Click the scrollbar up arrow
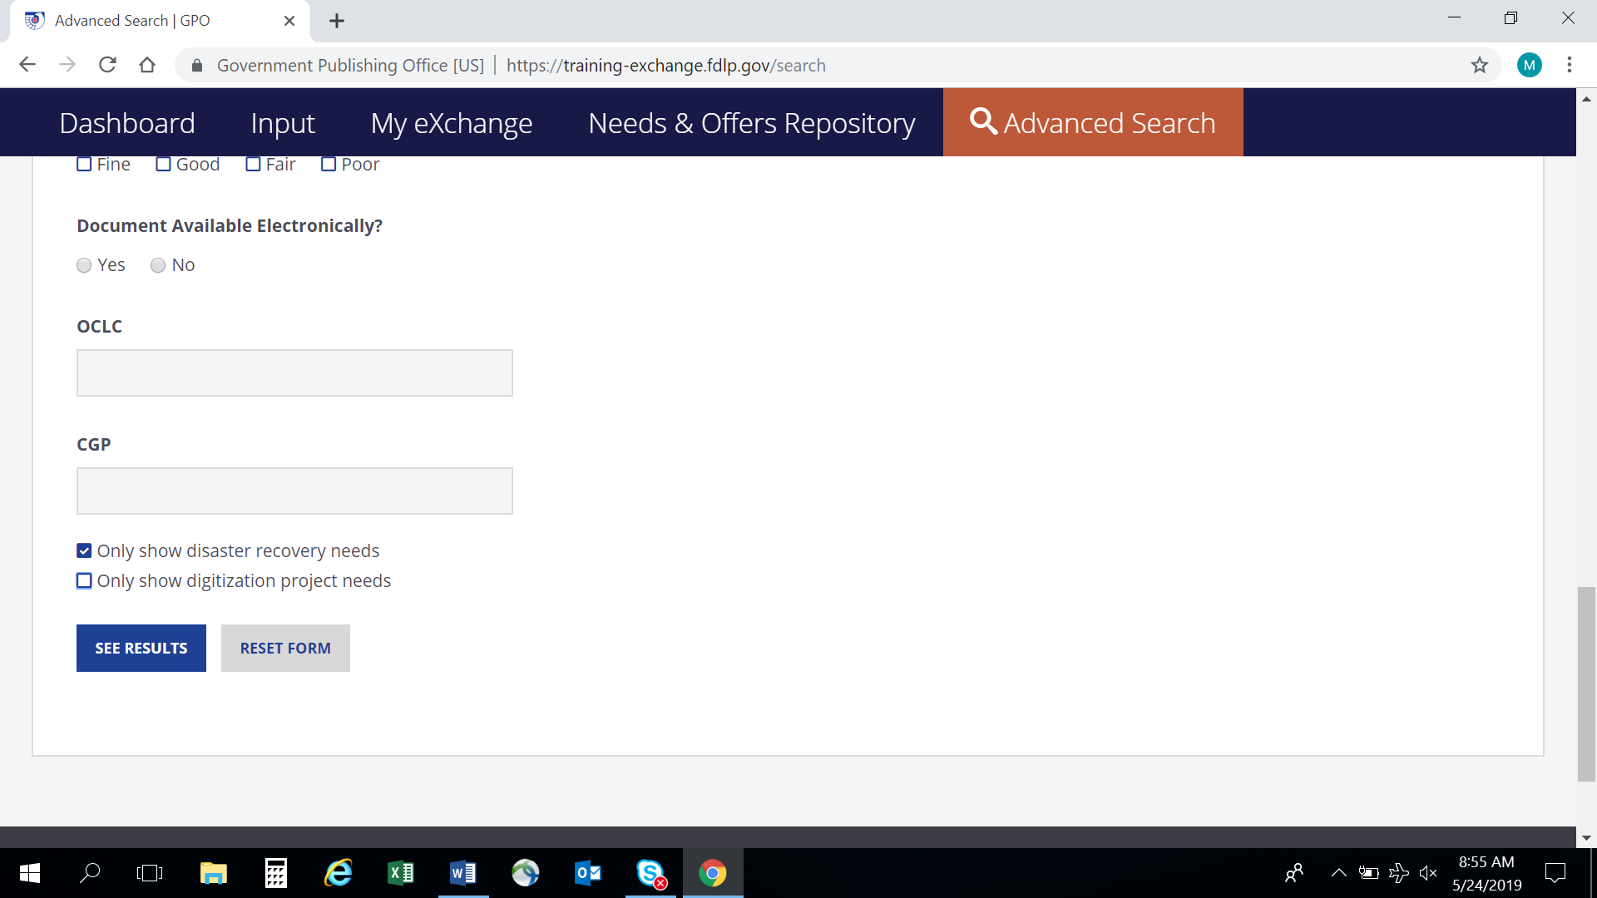The width and height of the screenshot is (1597, 898). [x=1586, y=98]
